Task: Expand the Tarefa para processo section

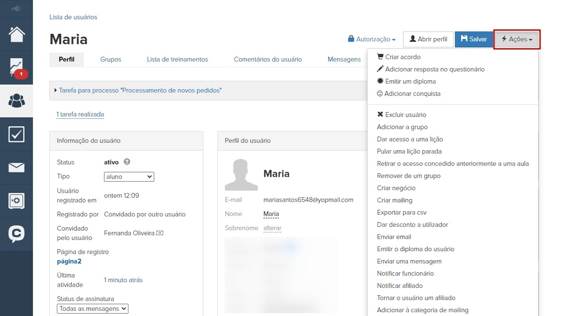Action: (140, 91)
